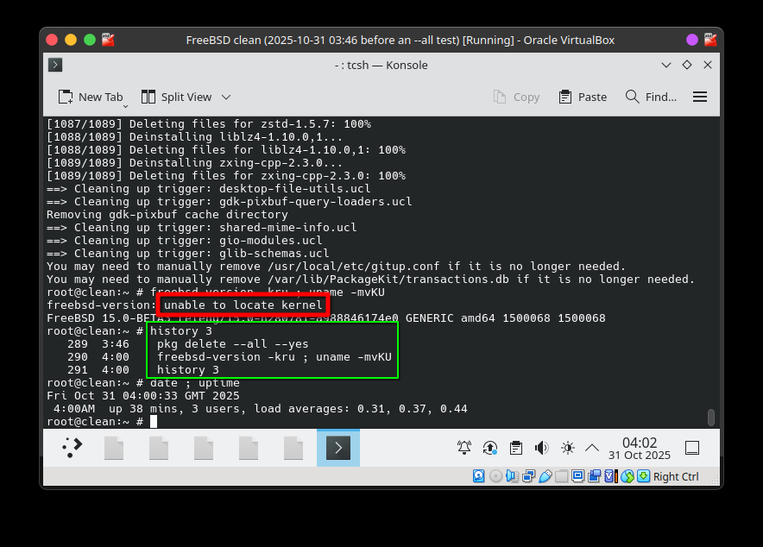Click the terminal scrollbar handle
Viewport: 763px width, 547px height.
pos(711,418)
